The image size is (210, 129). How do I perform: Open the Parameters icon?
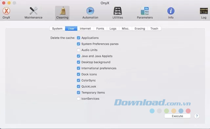145,11
